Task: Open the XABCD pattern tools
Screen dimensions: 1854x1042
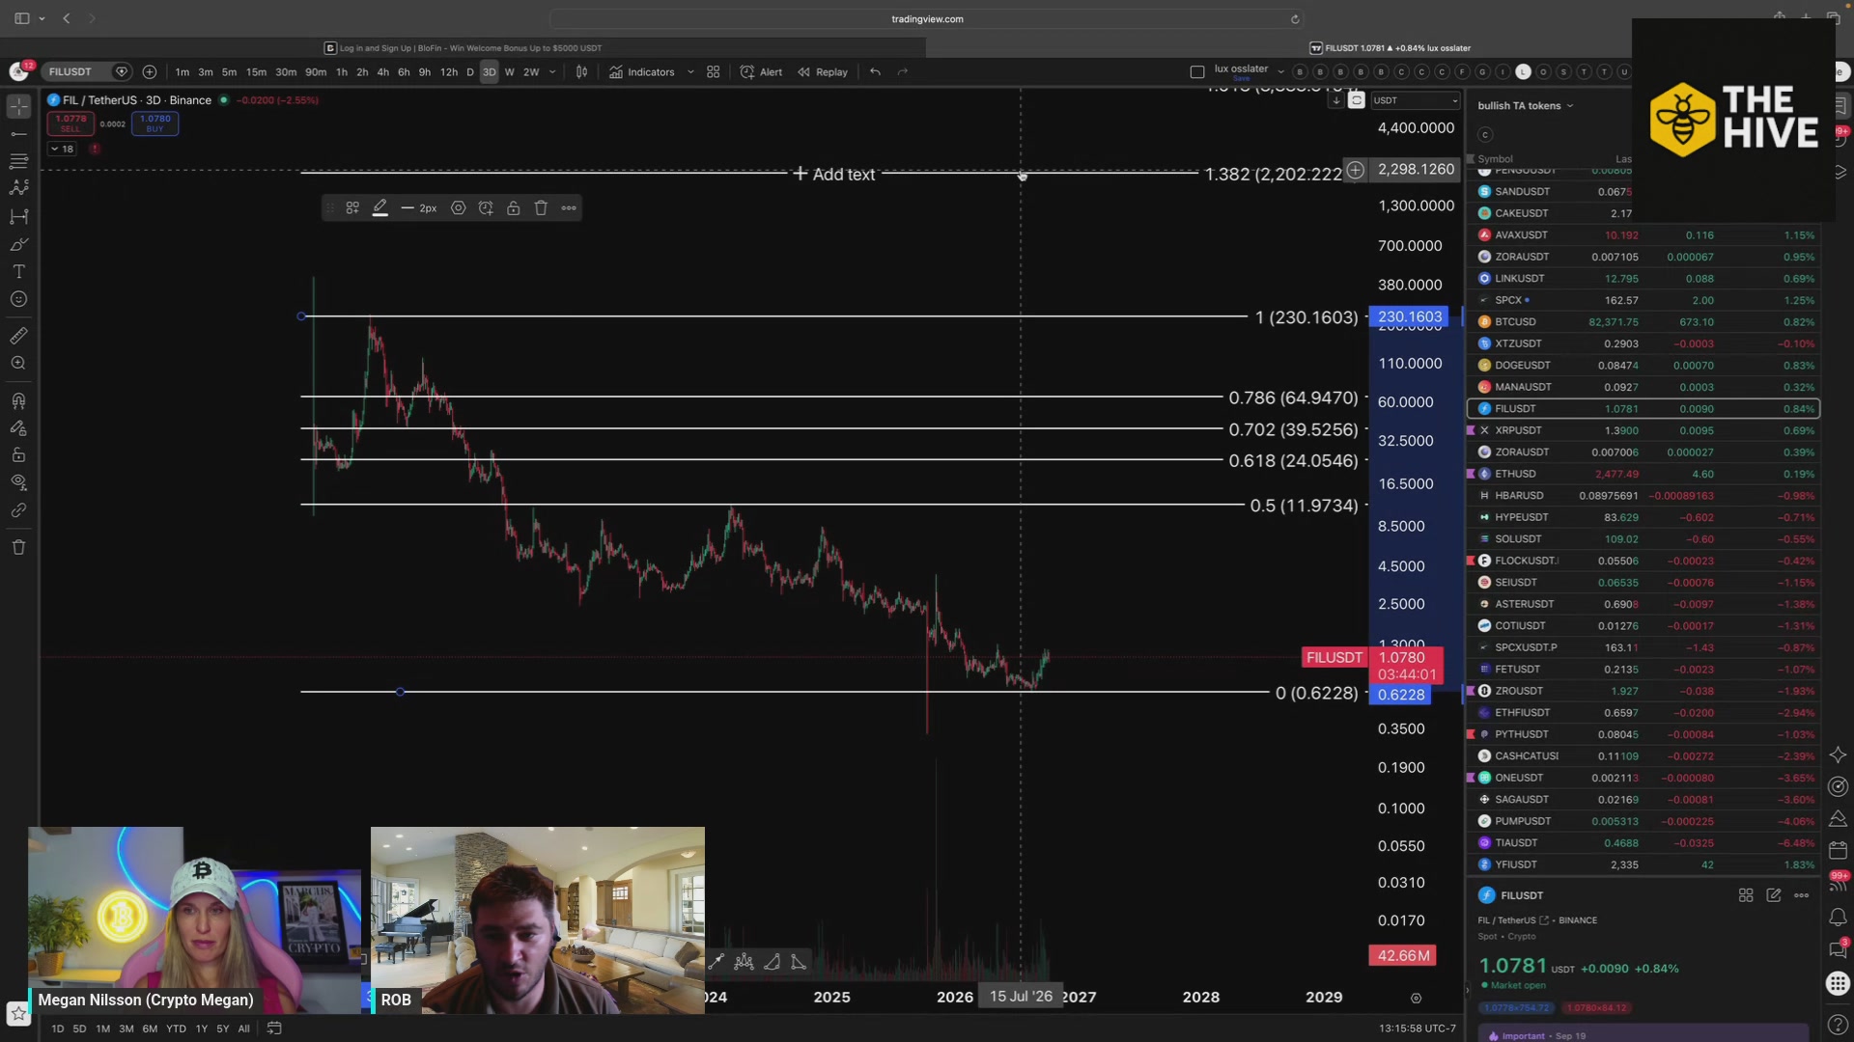Action: click(x=18, y=188)
